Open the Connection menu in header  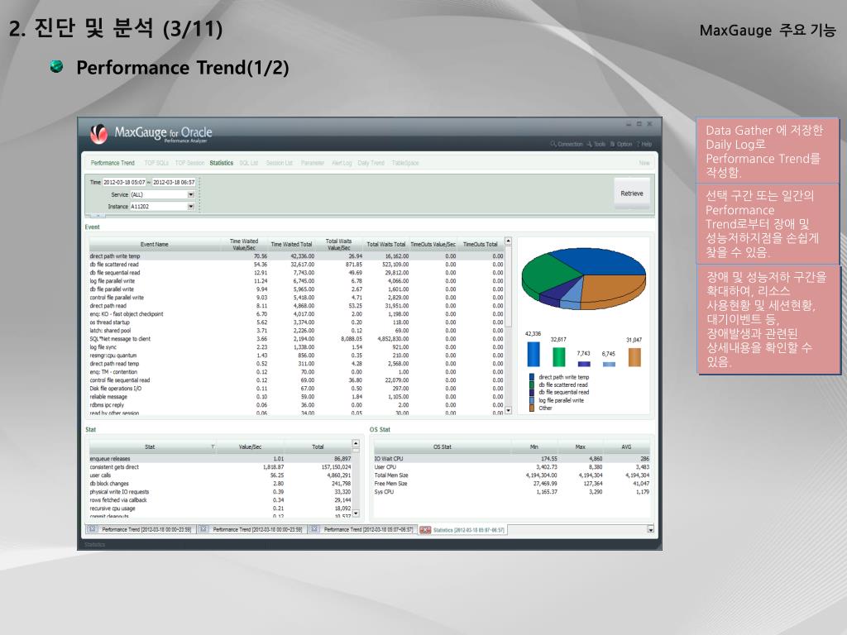tap(567, 144)
